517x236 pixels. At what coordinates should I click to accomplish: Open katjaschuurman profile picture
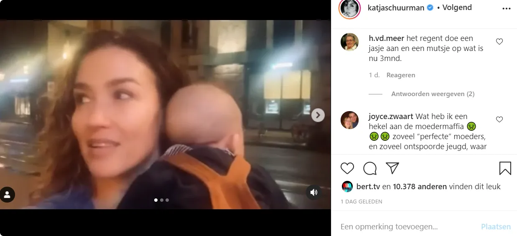pos(349,8)
